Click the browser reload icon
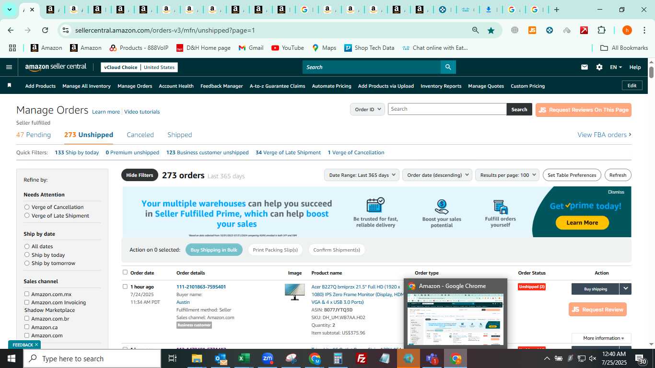Image resolution: width=655 pixels, height=368 pixels. click(x=45, y=30)
